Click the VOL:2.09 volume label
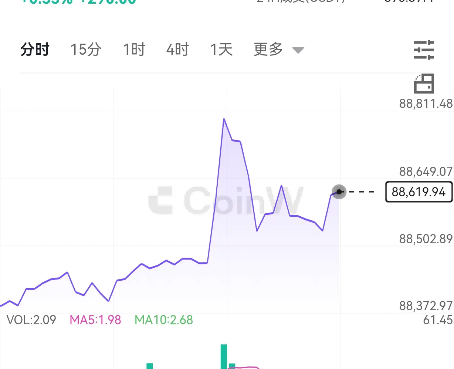Viewport: 454px width, 369px height. (31, 320)
